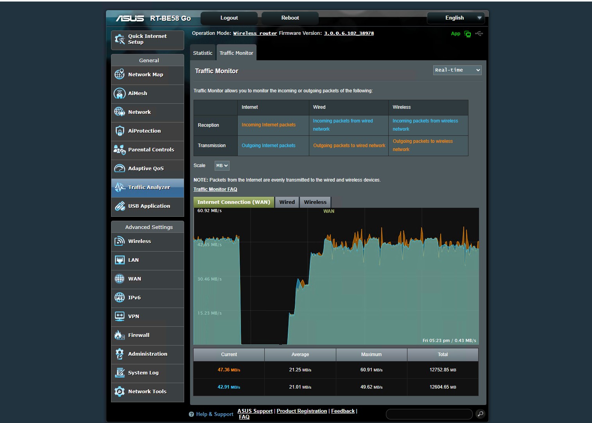Open the Traffic Monitor FAQ link
This screenshot has height=423, width=592.
pos(215,189)
